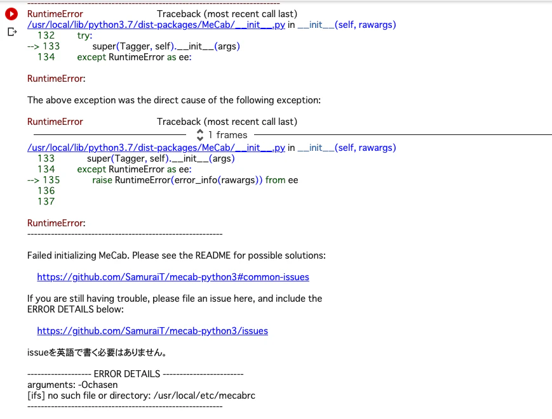
Task: Click the "ERROR DETAILS" header line
Action: pyautogui.click(x=135, y=374)
